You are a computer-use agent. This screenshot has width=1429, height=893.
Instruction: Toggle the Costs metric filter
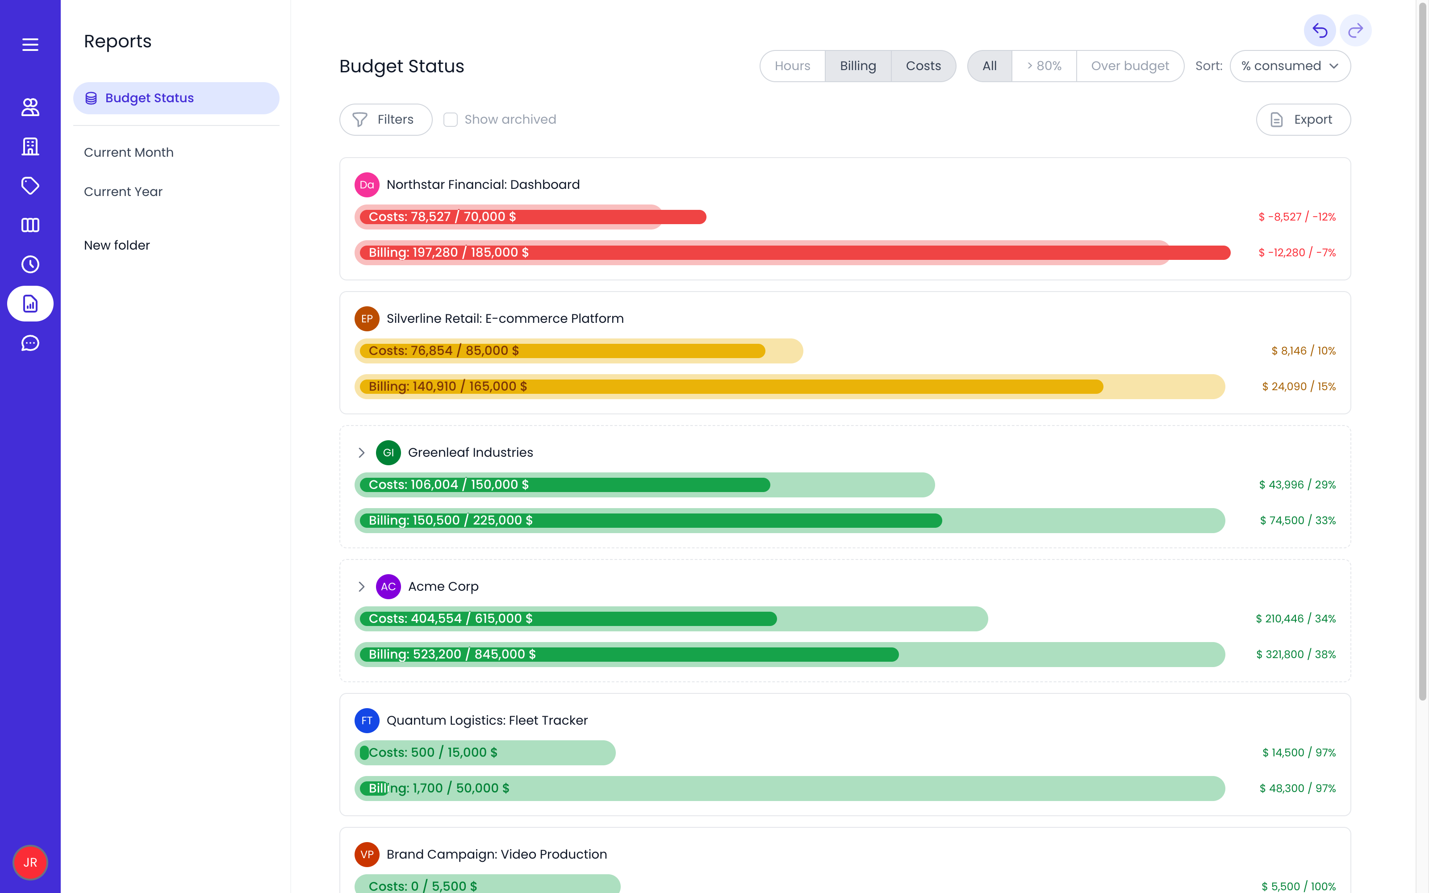pos(923,66)
